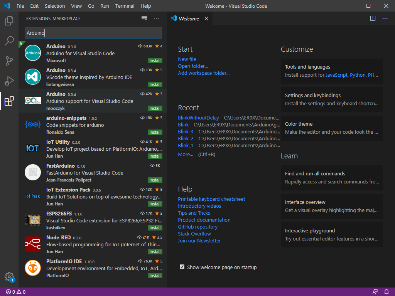395x296 pixels.
Task: Install the lintangwisesa Arduino theme
Action: point(155,84)
